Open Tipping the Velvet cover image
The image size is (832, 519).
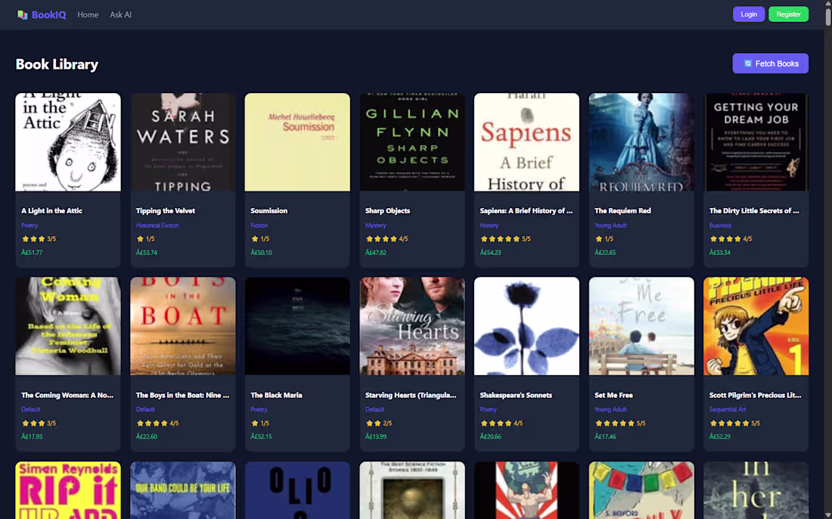point(183,142)
